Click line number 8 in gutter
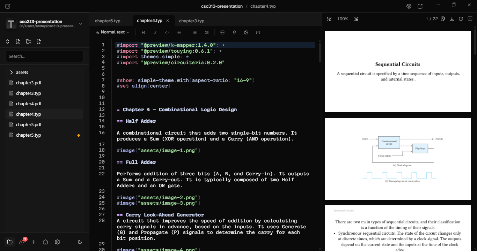The width and height of the screenshot is (477, 251). tap(103, 86)
